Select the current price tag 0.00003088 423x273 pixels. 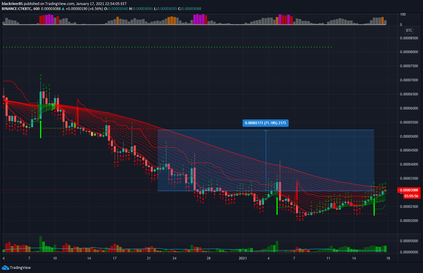click(x=409, y=190)
